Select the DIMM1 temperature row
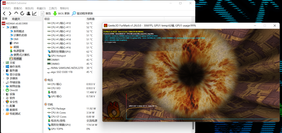The height and width of the screenshot is (133, 282). [x=73, y=60]
